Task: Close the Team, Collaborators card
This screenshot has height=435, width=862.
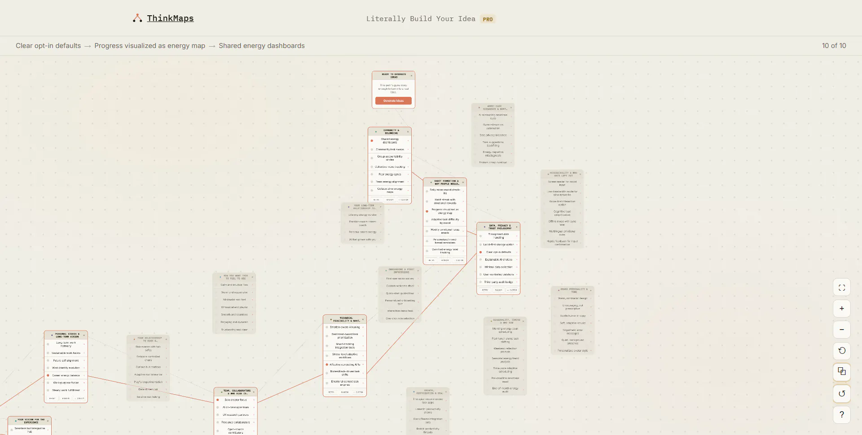Action: pyautogui.click(x=254, y=392)
